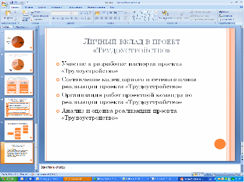Screen dimensions: 244x182
Task: Align text left in the paragraph group
Action: (x=97, y=18)
